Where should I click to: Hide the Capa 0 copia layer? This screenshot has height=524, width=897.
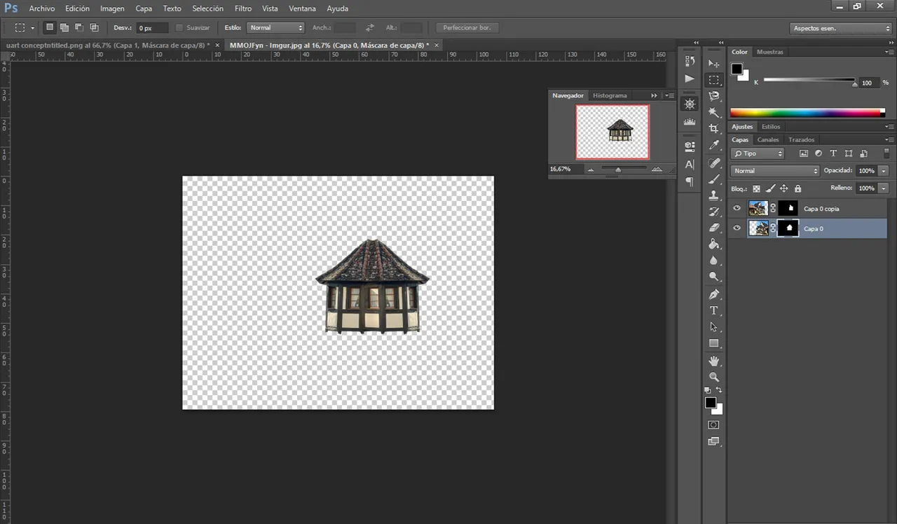point(737,208)
